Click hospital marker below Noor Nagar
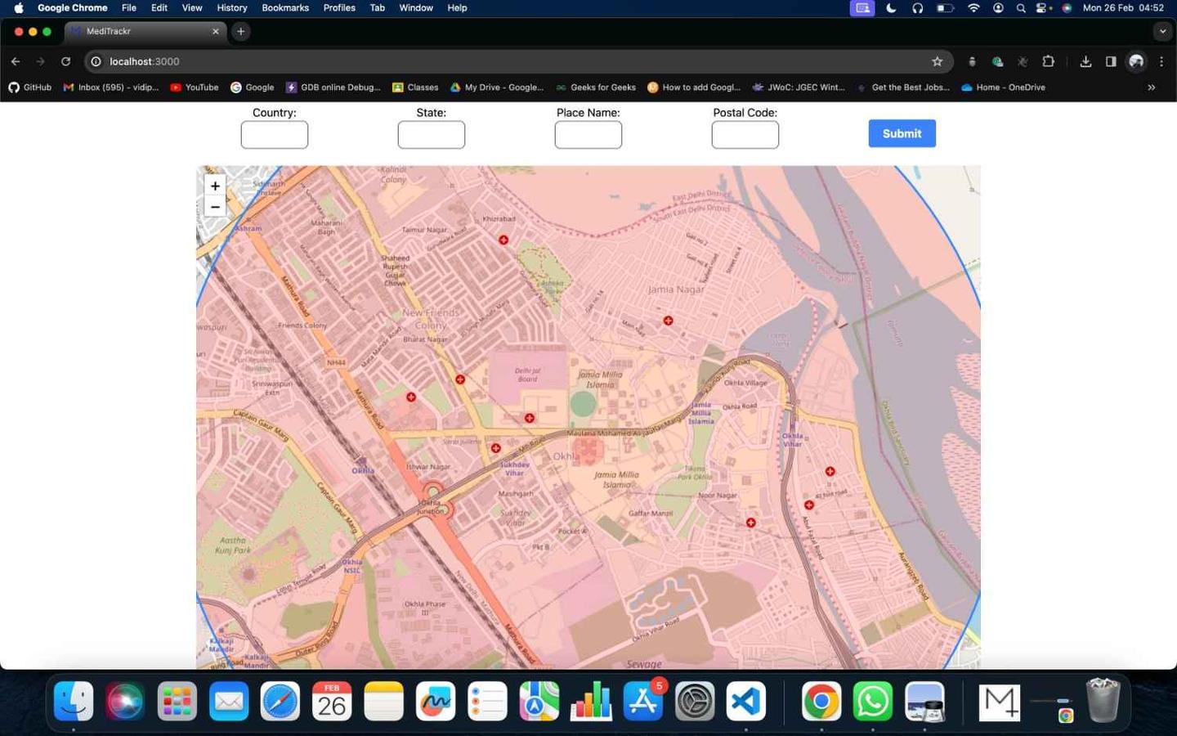Image resolution: width=1177 pixels, height=736 pixels. click(750, 523)
